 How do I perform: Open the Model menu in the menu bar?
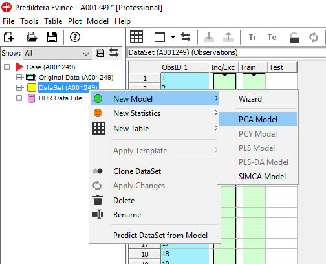pos(98,21)
